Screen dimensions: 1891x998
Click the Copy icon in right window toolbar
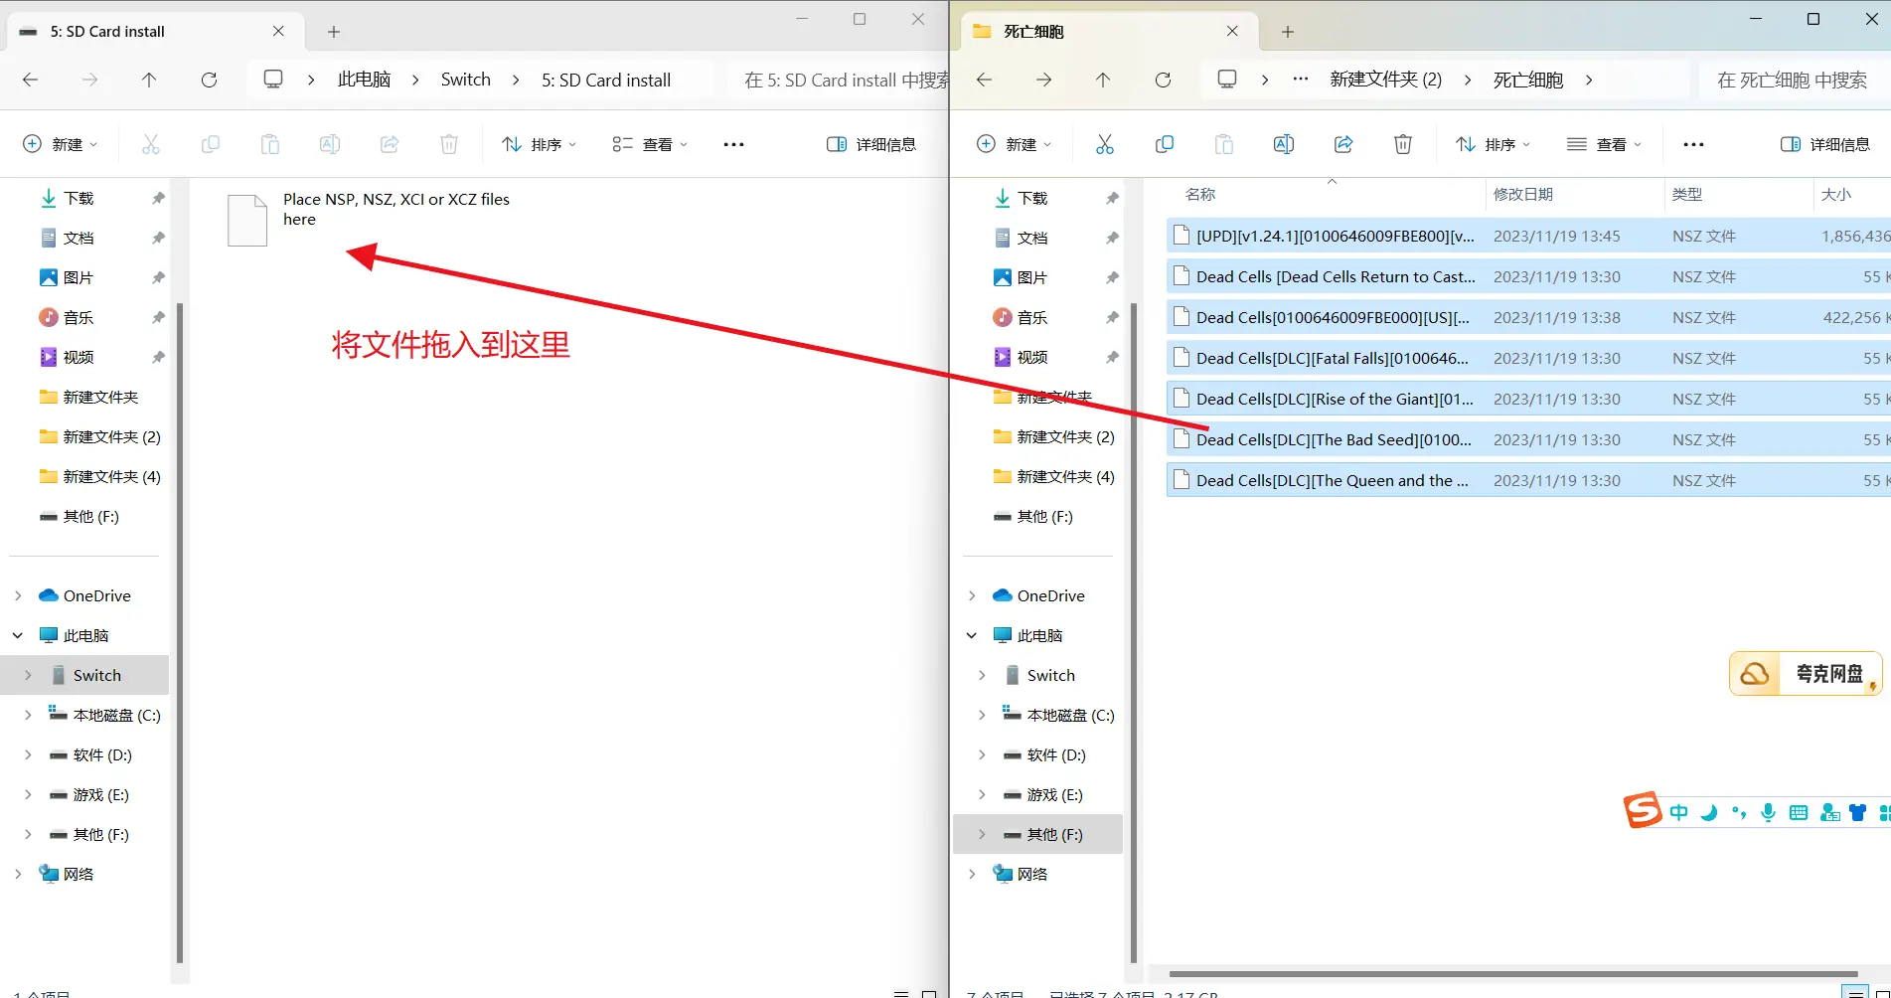point(1164,144)
